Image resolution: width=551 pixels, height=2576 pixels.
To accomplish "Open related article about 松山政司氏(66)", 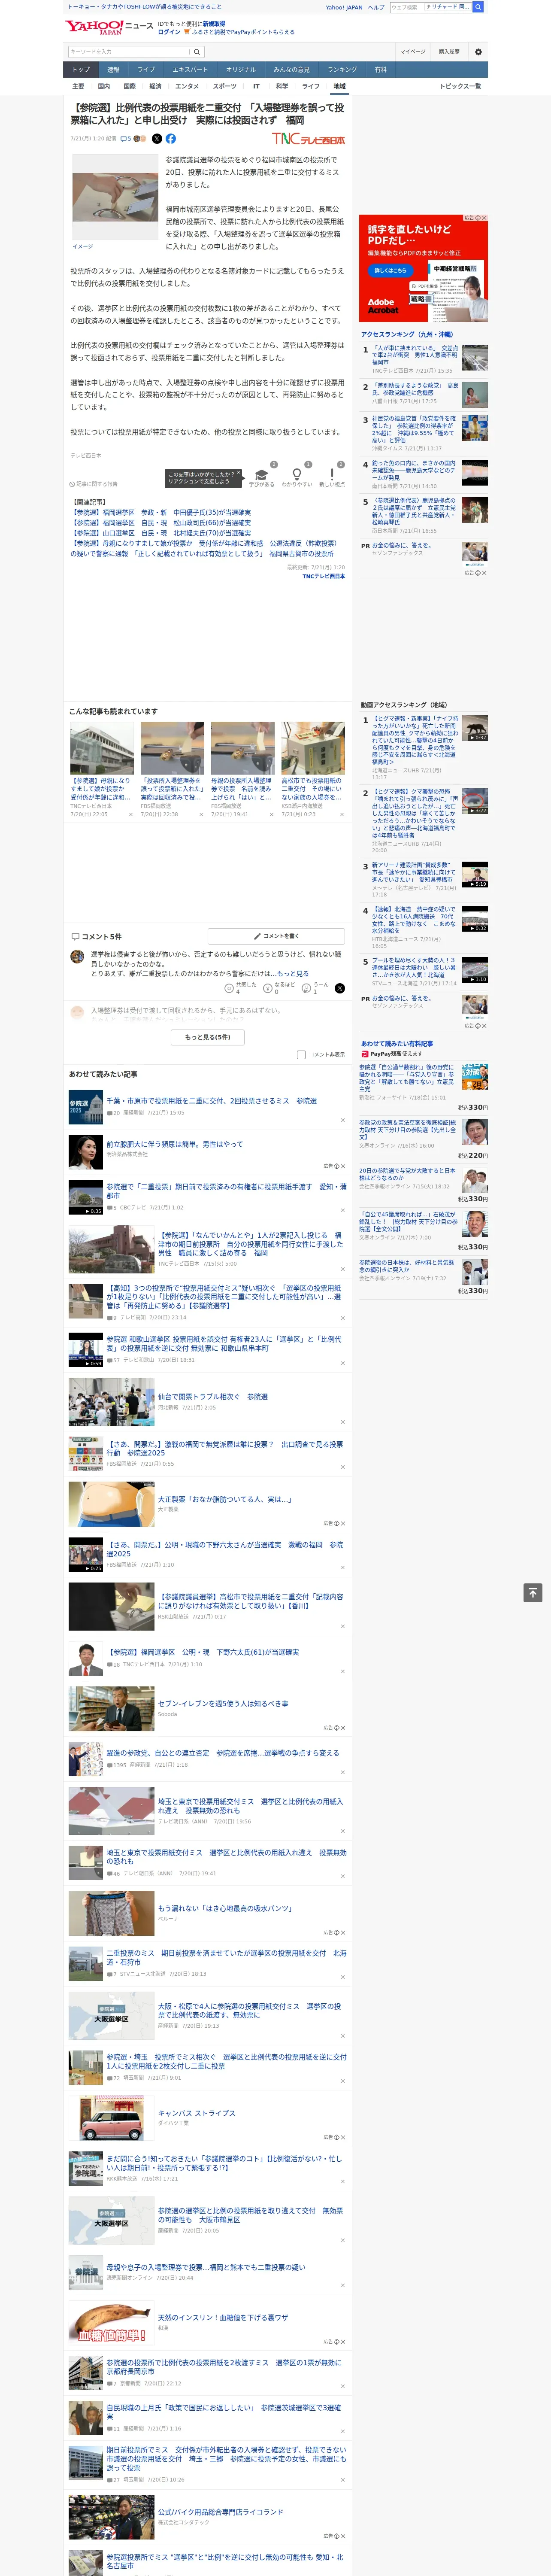I will pyautogui.click(x=161, y=523).
